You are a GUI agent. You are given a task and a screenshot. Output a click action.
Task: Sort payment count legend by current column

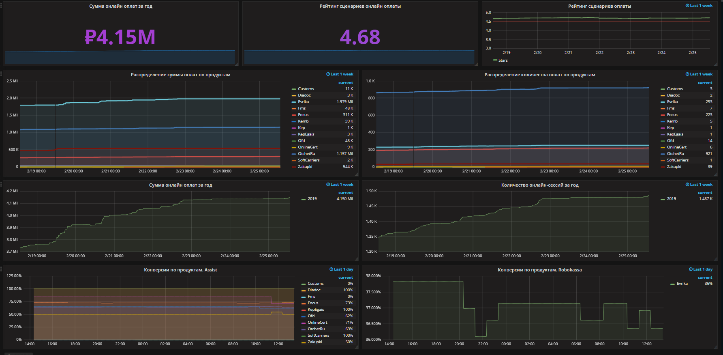(x=705, y=83)
